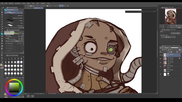Select the Hand move-view tool

coord(2,12)
